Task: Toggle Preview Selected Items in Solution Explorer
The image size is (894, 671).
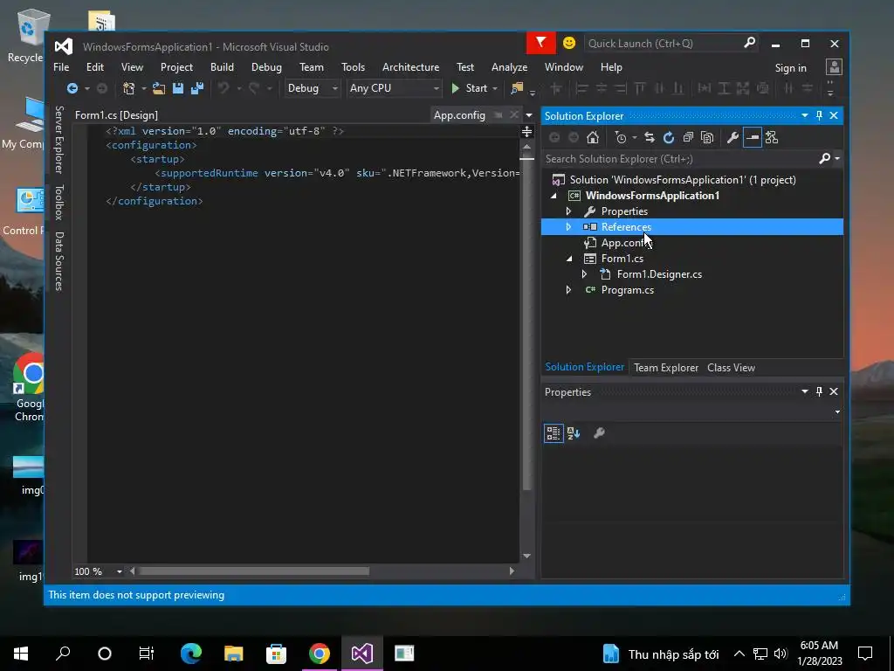Action: [x=753, y=137]
